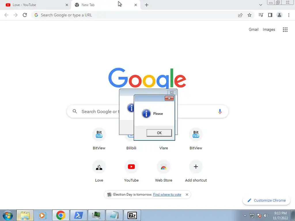Screen dimensions: 295x221
Task: Open the share this page icon
Action: coord(240,15)
